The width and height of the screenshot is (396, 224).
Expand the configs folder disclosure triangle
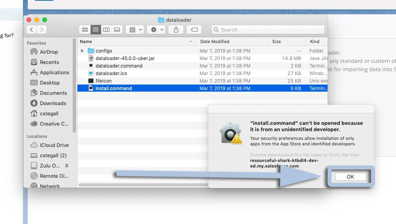(x=82, y=51)
